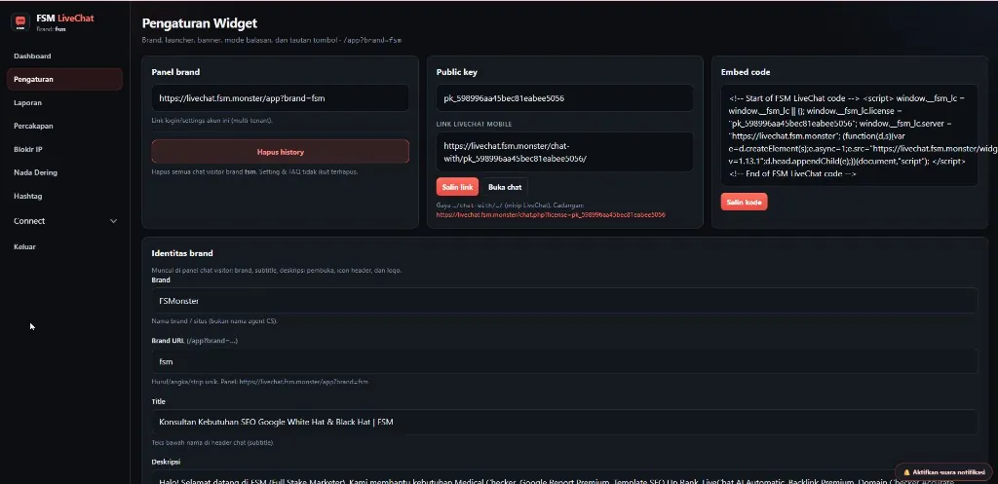Click the Embed code heading
Image resolution: width=998 pixels, height=484 pixels.
point(746,72)
